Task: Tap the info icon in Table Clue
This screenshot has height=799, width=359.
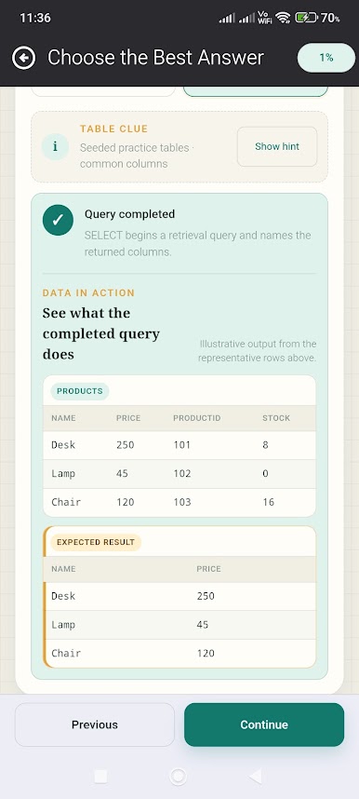Action: click(55, 147)
